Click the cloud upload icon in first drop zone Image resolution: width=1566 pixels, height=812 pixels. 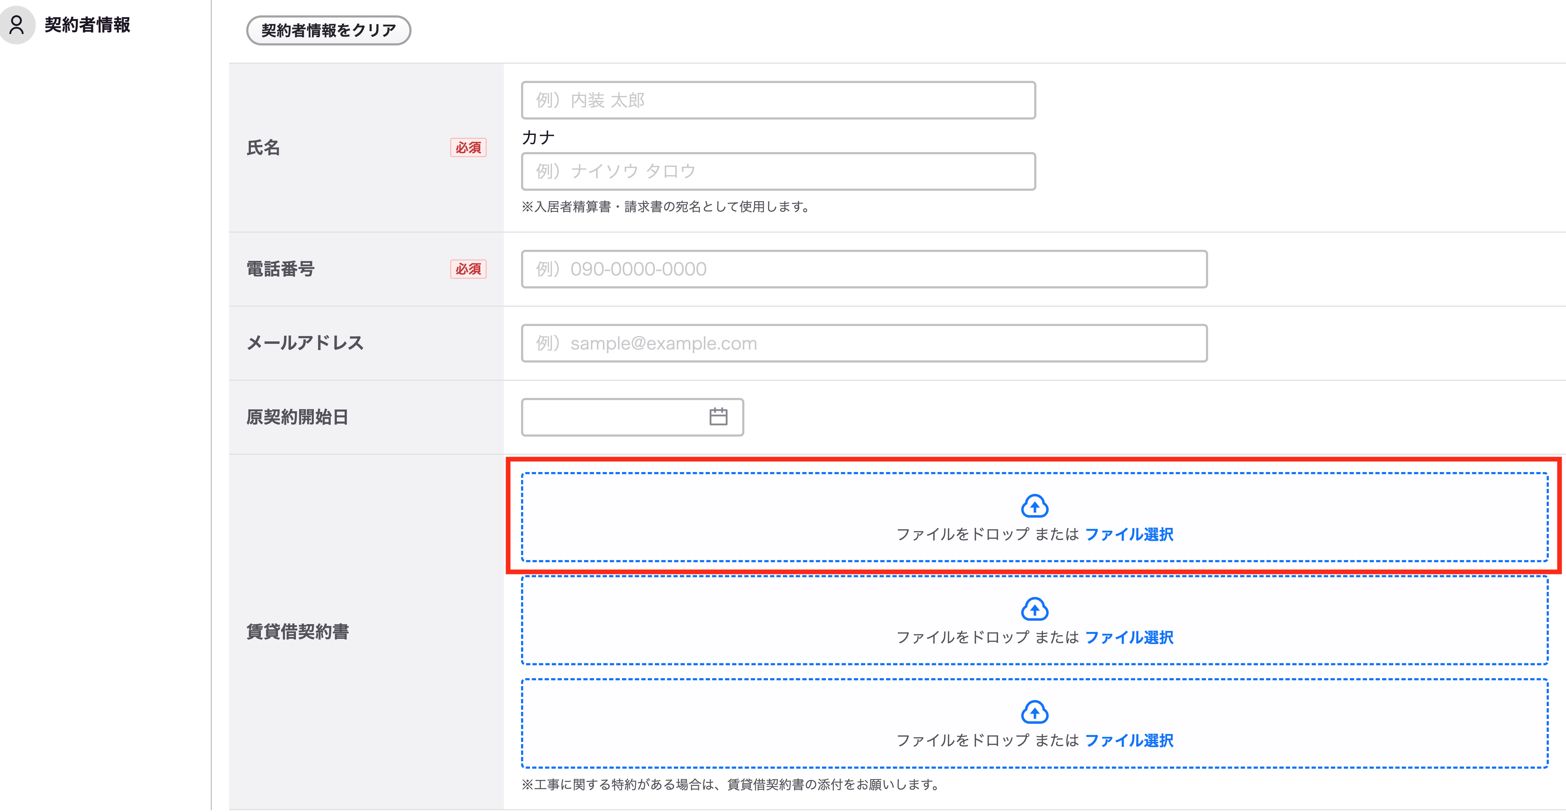(x=1034, y=506)
